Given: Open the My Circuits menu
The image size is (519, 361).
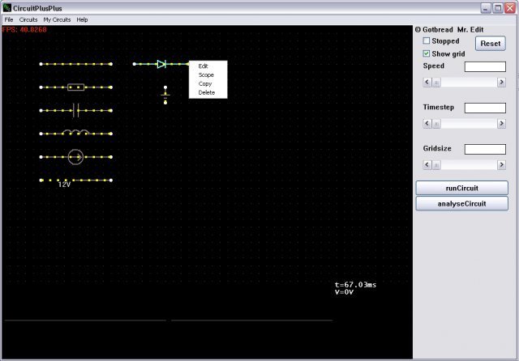Looking at the screenshot, I should click(x=57, y=19).
